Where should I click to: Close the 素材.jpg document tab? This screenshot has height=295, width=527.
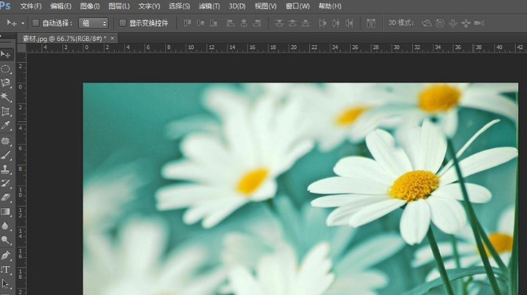coord(113,38)
